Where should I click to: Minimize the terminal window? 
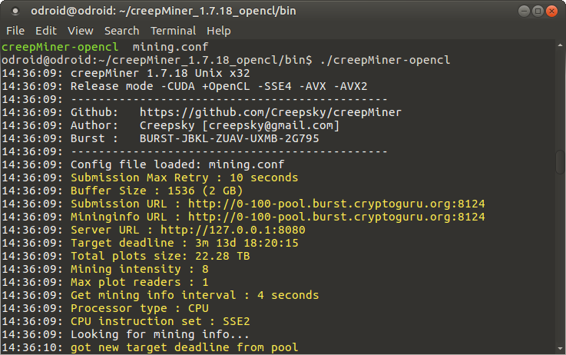524,12
